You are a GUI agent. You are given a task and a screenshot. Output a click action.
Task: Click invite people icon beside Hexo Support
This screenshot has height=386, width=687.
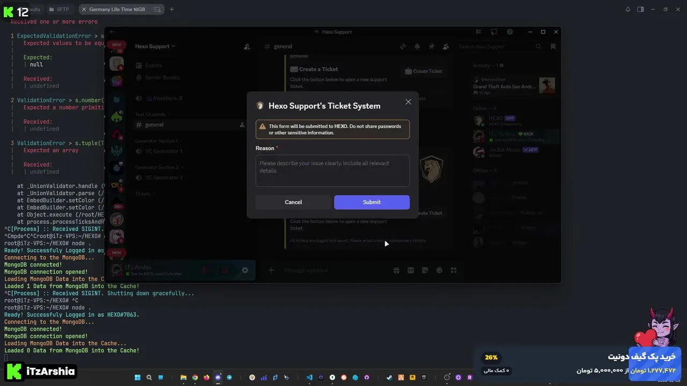[247, 47]
